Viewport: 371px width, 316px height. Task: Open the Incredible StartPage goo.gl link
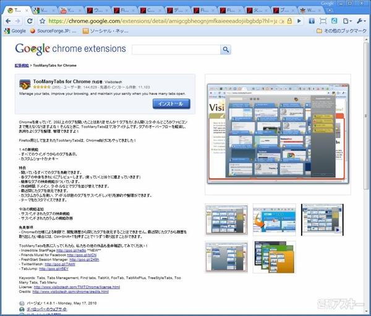71,250
